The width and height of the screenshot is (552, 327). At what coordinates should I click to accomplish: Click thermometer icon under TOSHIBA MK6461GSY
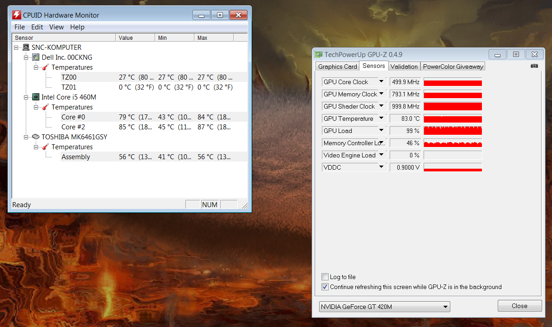pyautogui.click(x=46, y=147)
